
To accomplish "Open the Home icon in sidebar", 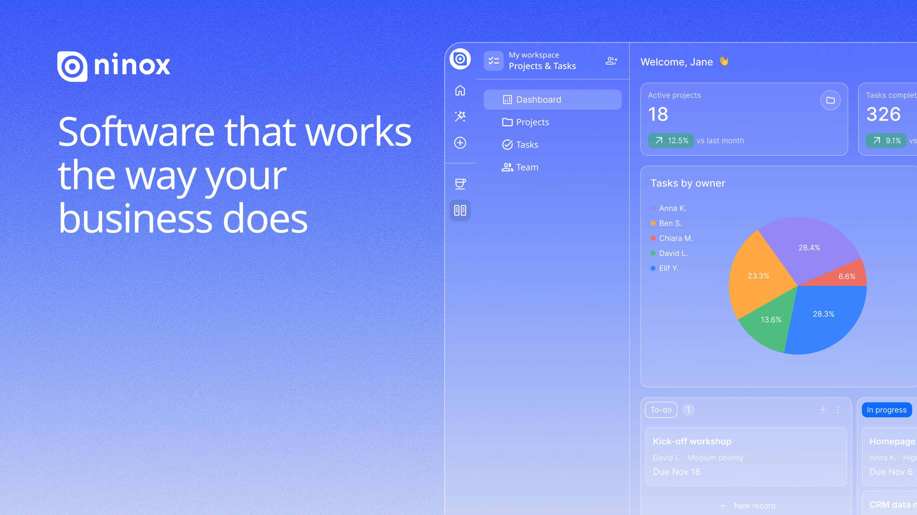I will pyautogui.click(x=460, y=90).
